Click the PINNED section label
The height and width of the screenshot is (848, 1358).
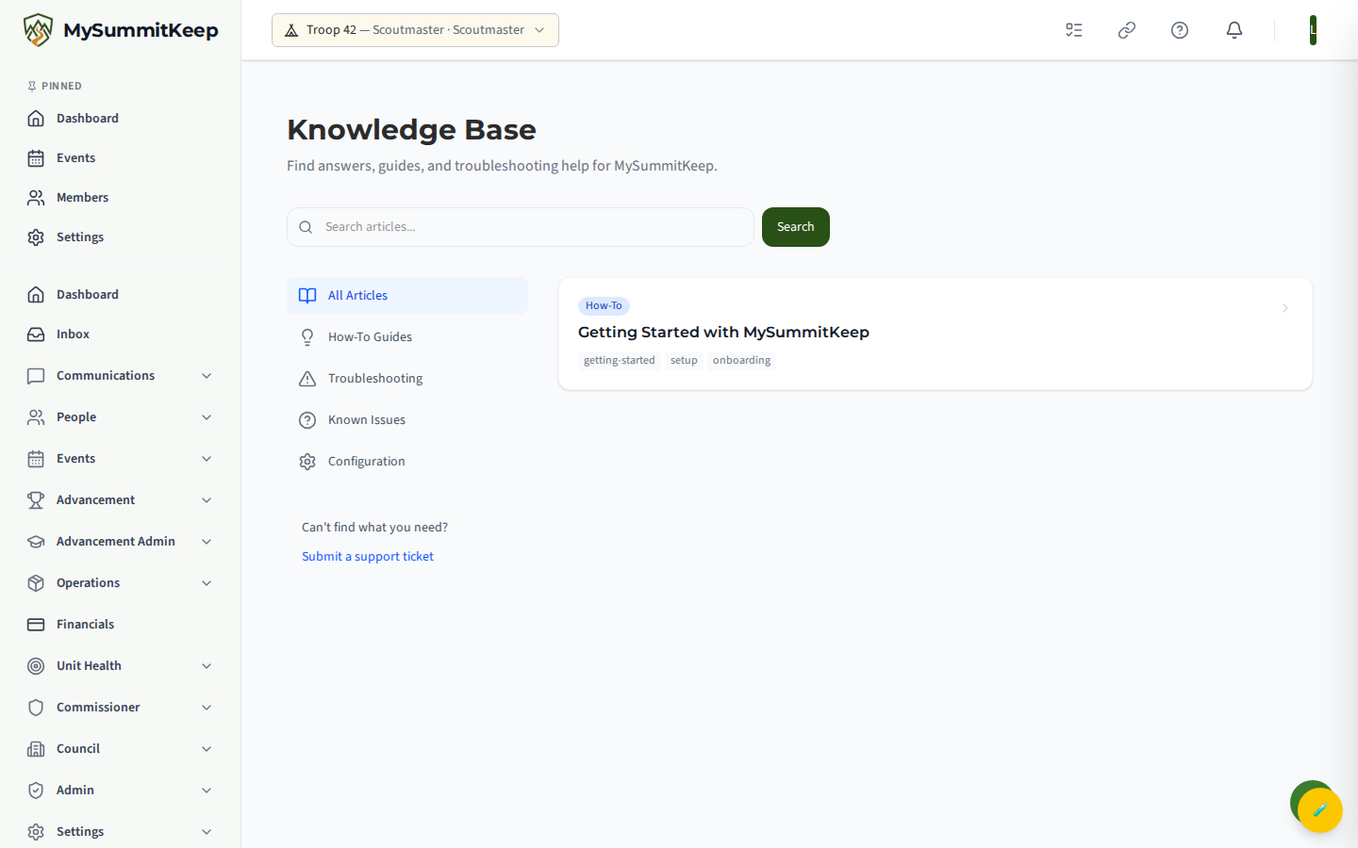(x=61, y=87)
